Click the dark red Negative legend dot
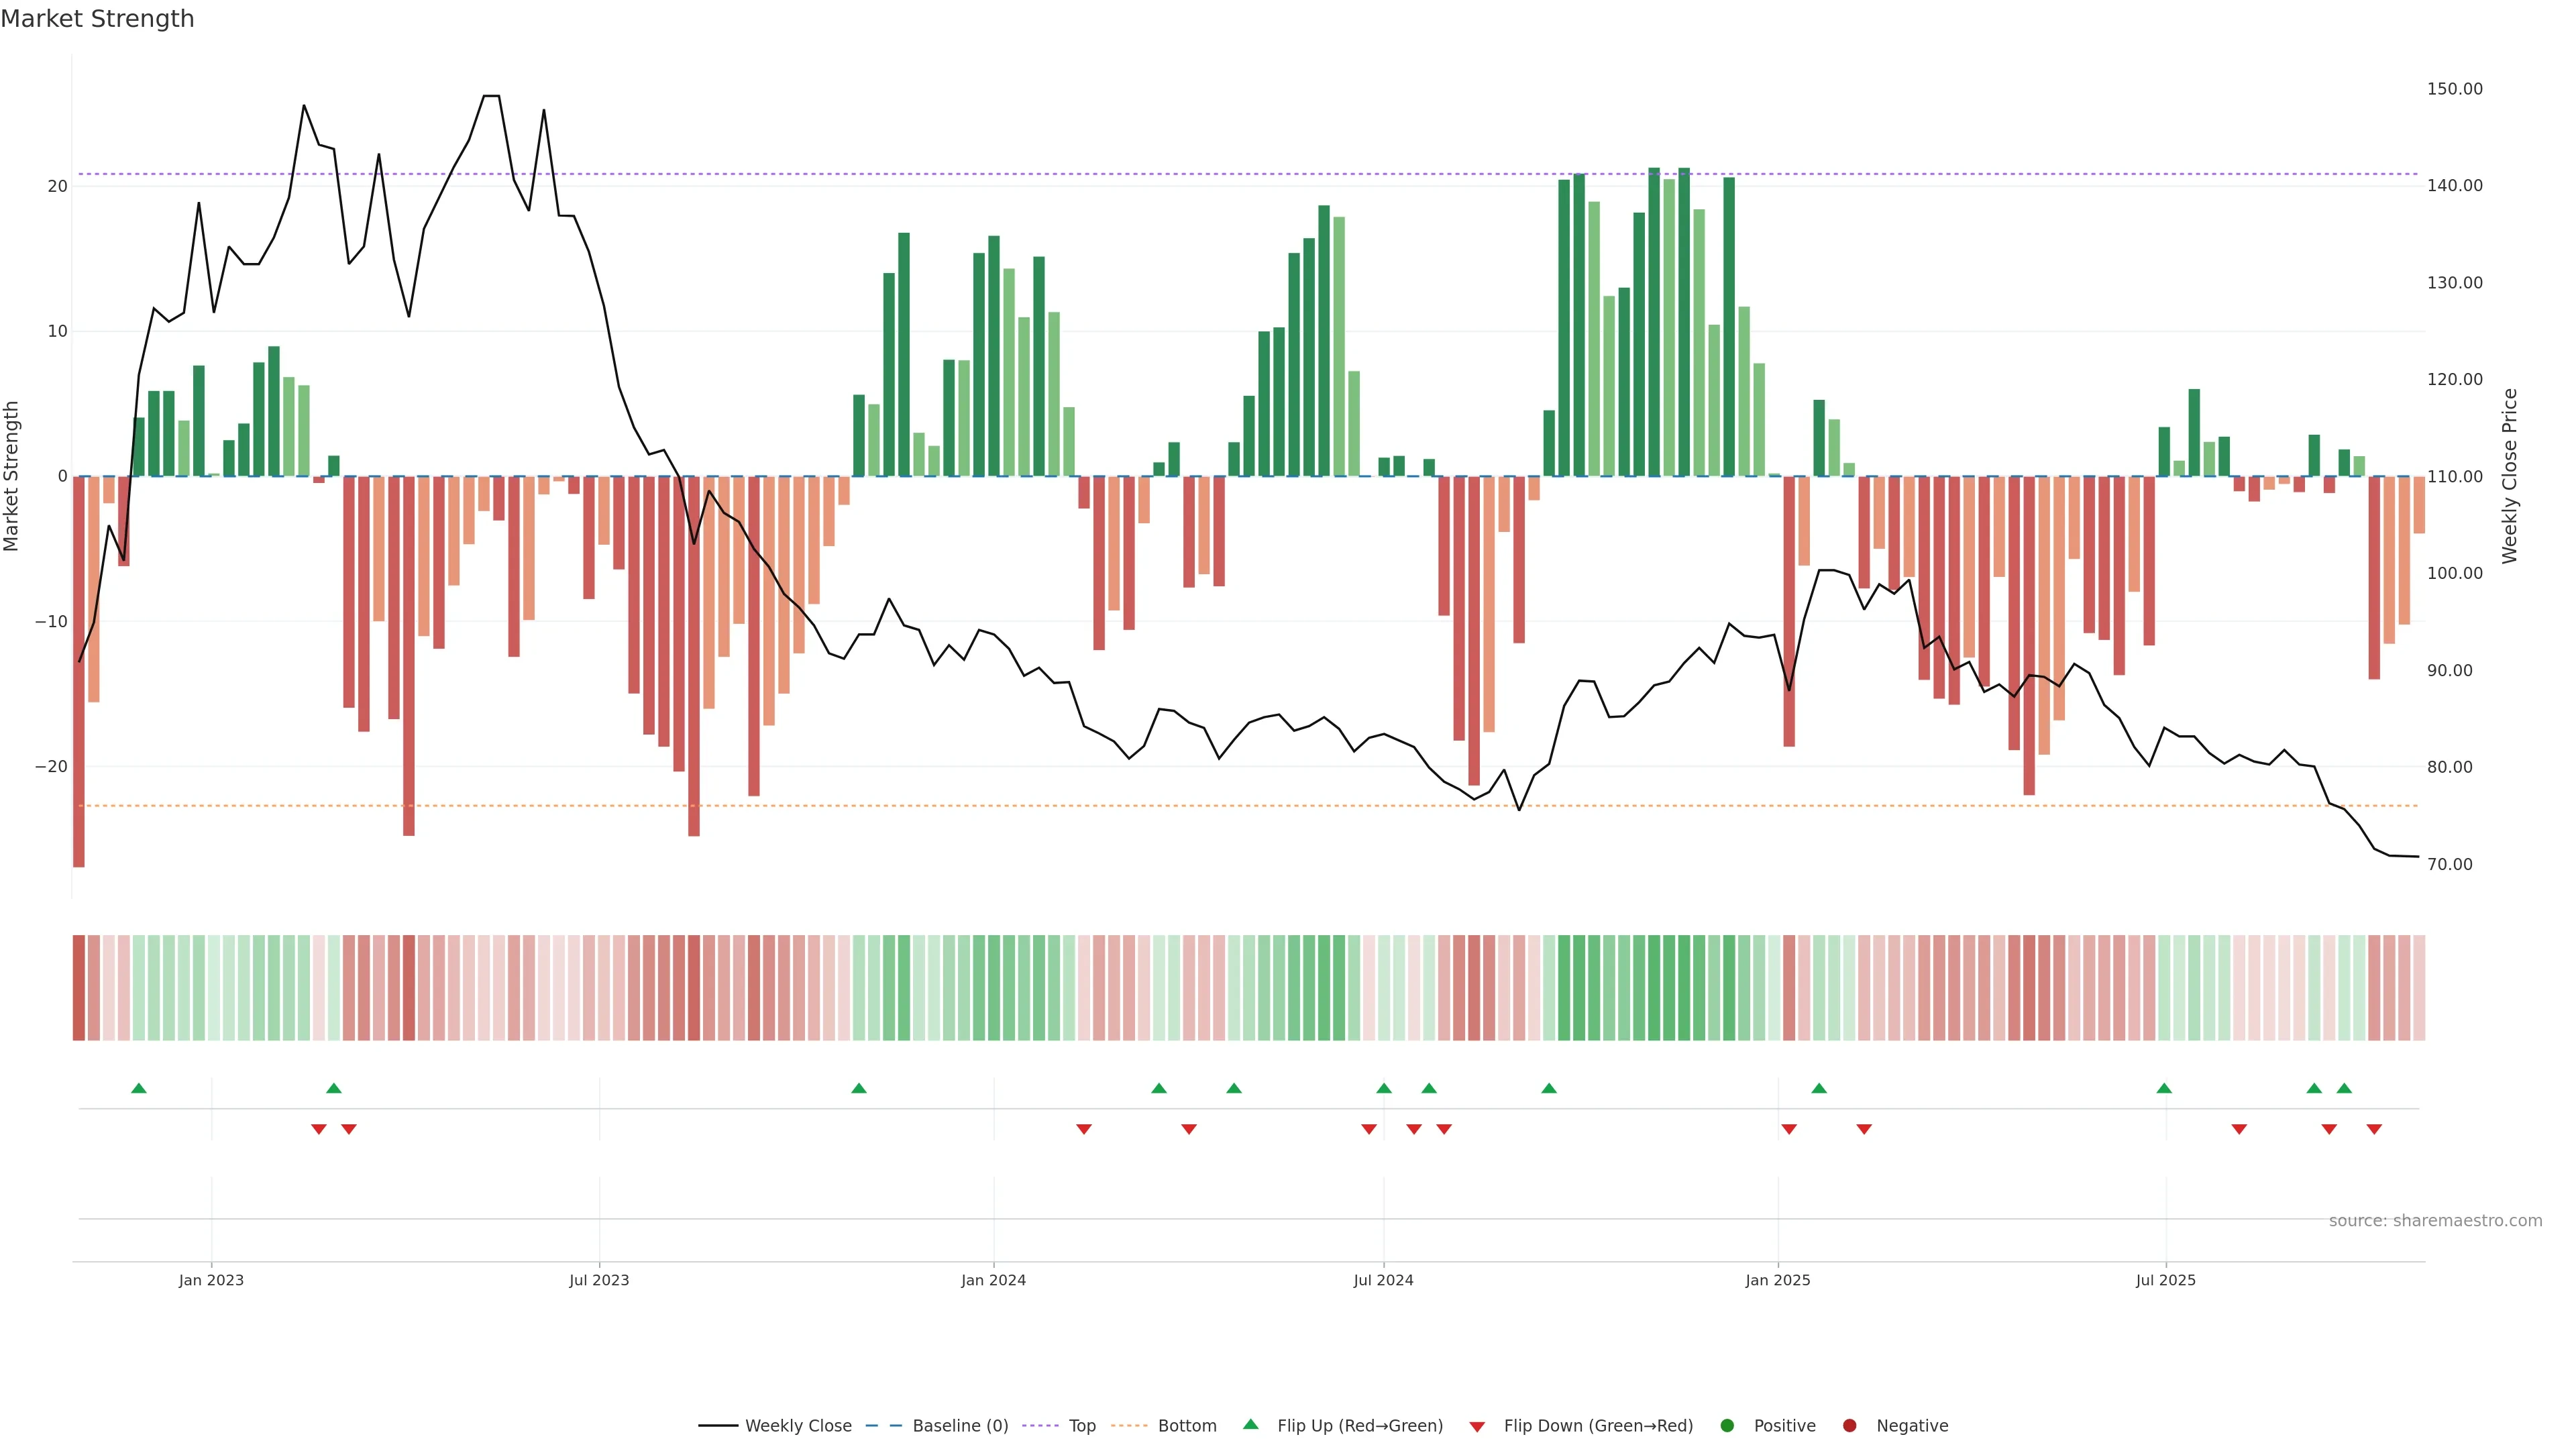Screen dimensions: 2576x1449 click(x=1849, y=1426)
